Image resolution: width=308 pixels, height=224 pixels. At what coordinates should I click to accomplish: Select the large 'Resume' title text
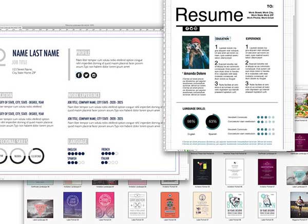tap(209, 15)
